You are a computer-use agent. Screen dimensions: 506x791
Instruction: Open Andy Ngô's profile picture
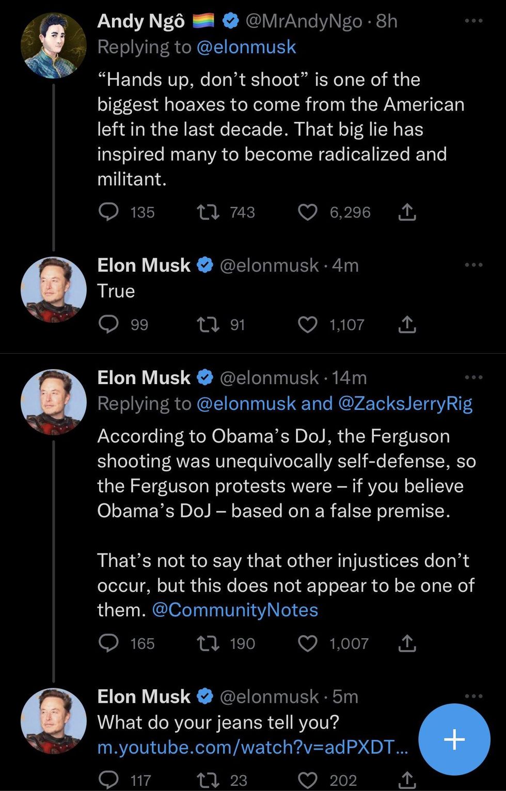pos(54,45)
